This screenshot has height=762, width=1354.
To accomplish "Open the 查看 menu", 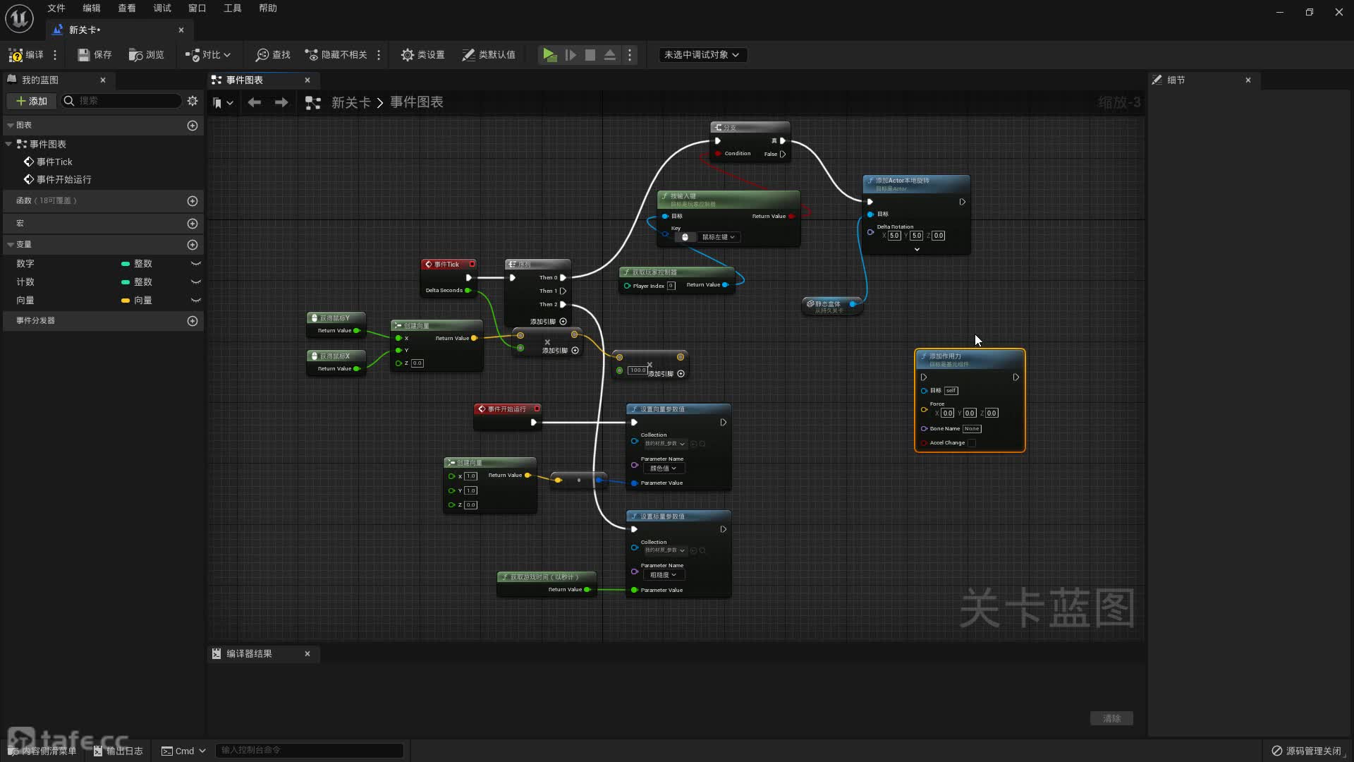I will click(x=127, y=8).
